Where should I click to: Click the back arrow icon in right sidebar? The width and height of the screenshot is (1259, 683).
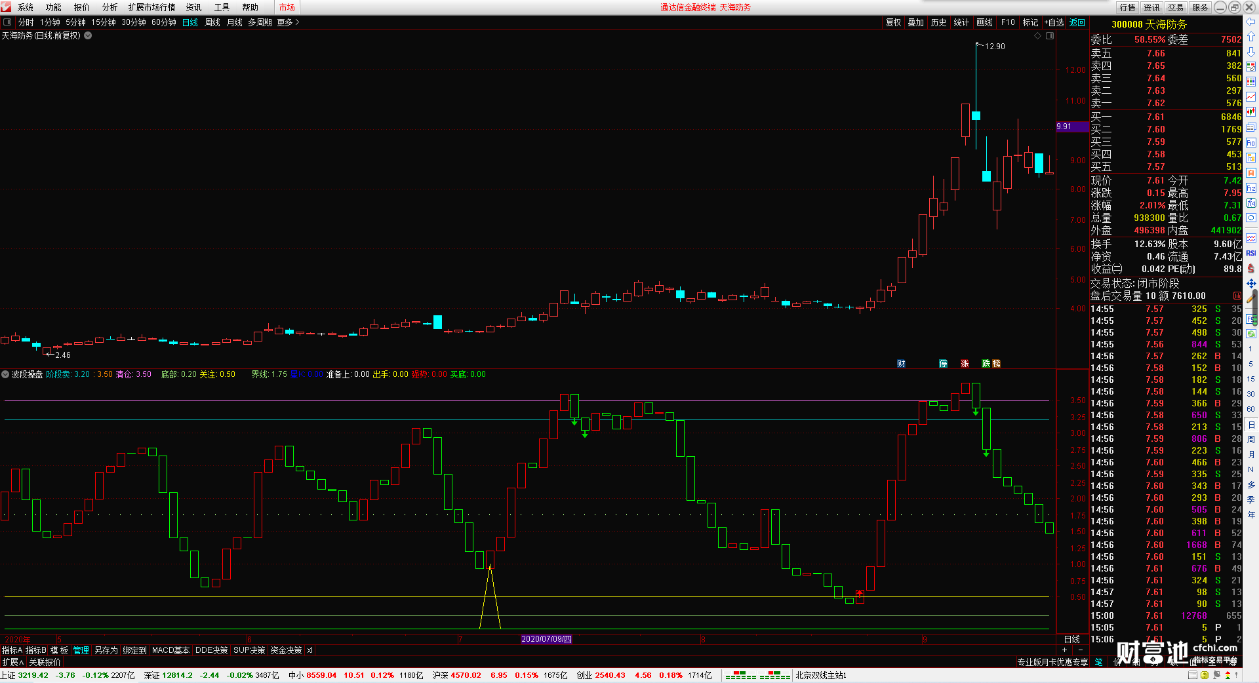point(1251,21)
